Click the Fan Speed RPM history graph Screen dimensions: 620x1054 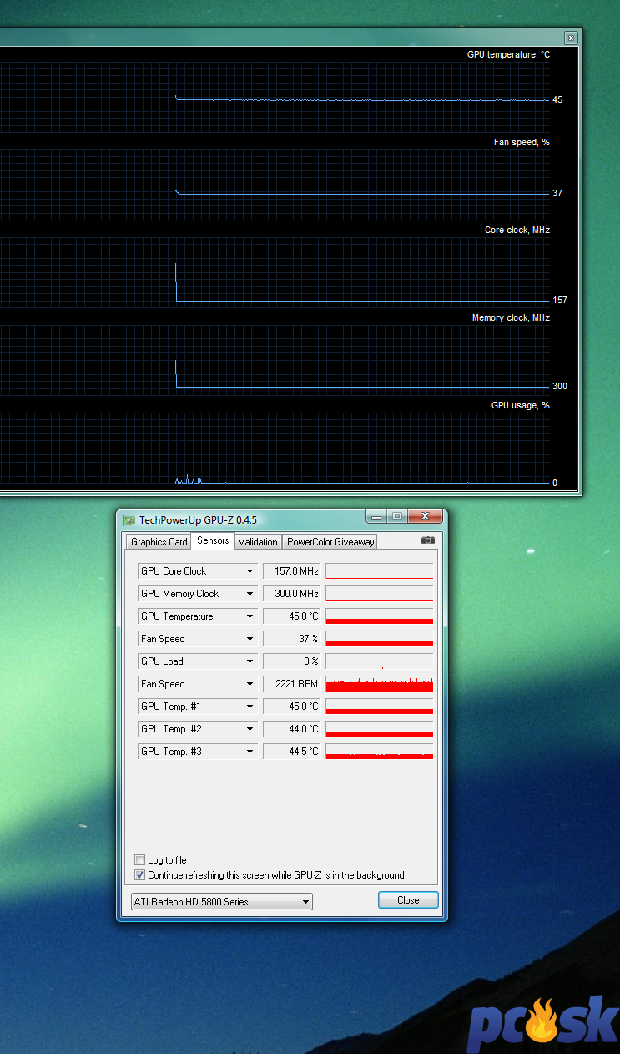coord(380,684)
